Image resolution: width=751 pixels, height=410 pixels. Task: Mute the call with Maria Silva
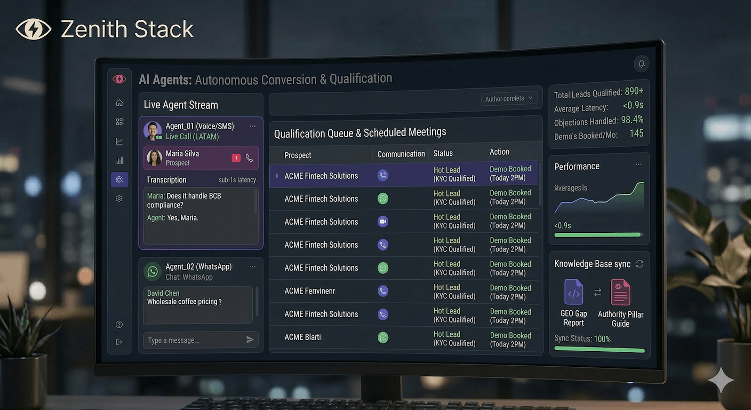[235, 157]
